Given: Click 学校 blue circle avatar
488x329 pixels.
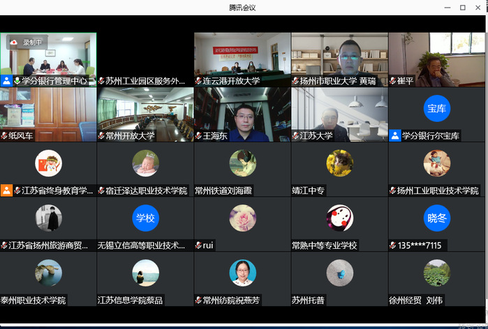Looking at the screenshot, I should point(145,218).
